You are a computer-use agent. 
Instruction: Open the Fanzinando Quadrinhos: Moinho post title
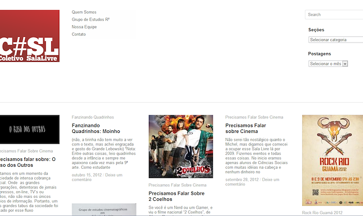96,128
